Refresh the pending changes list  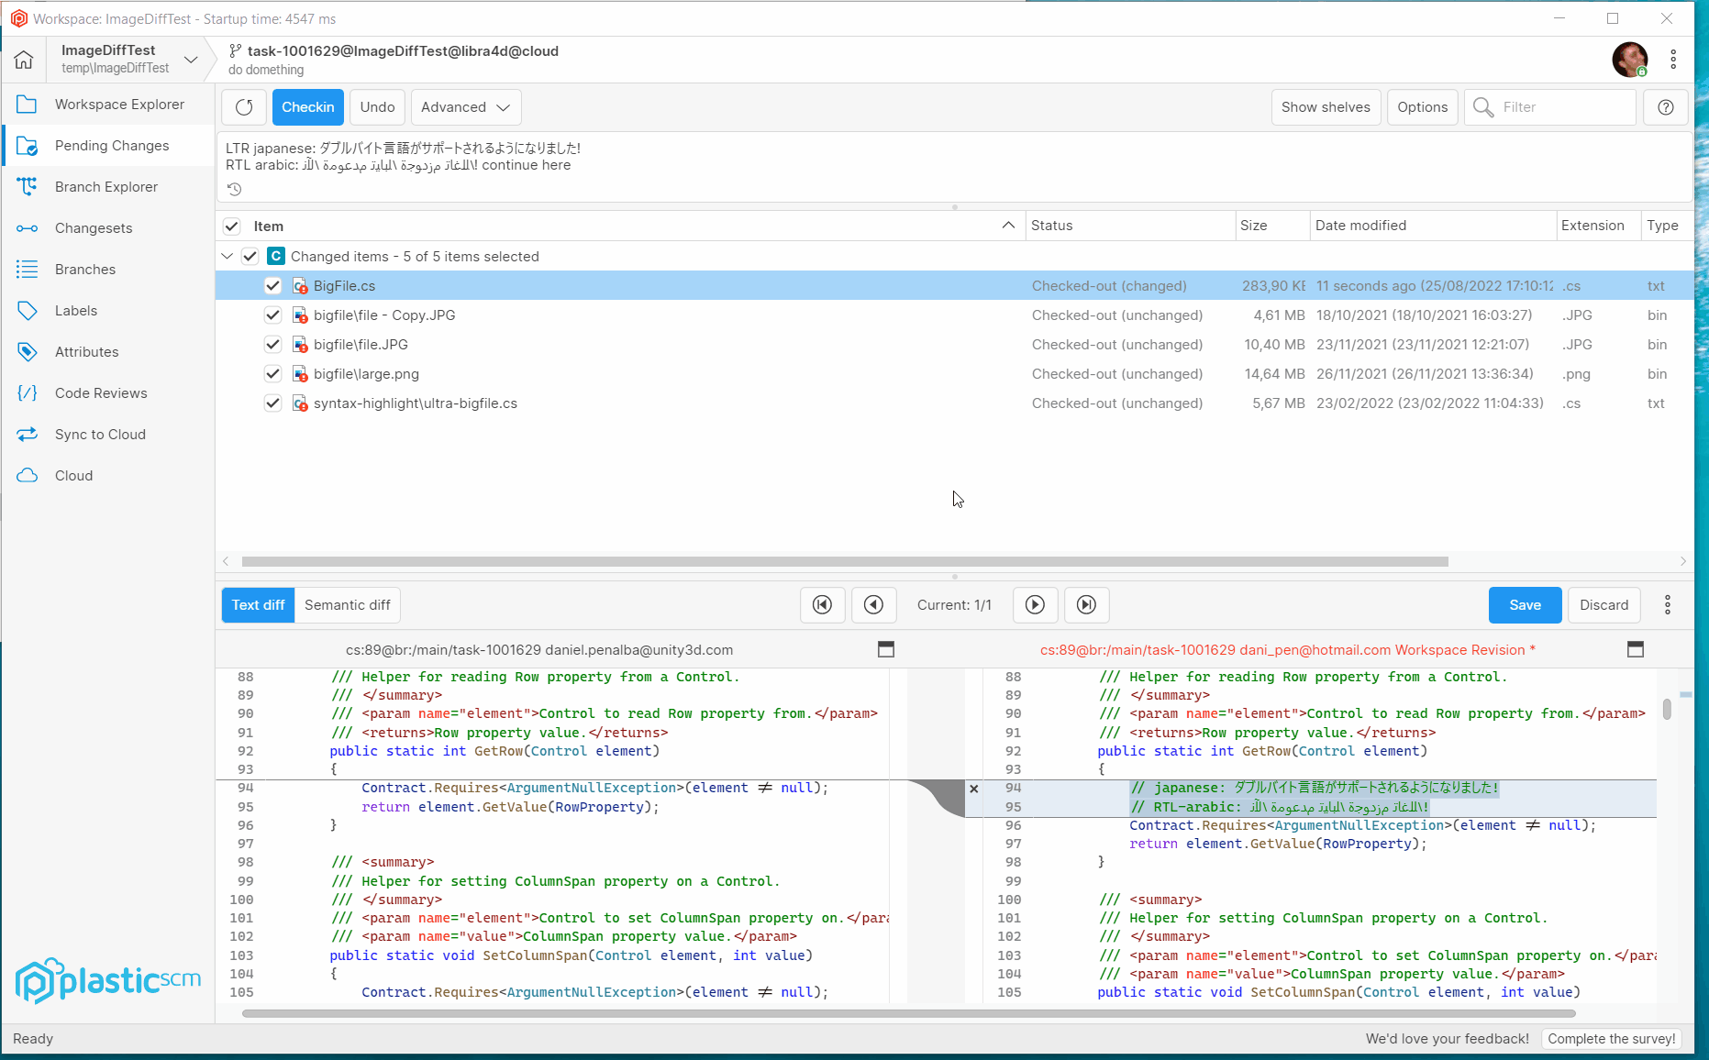point(243,106)
